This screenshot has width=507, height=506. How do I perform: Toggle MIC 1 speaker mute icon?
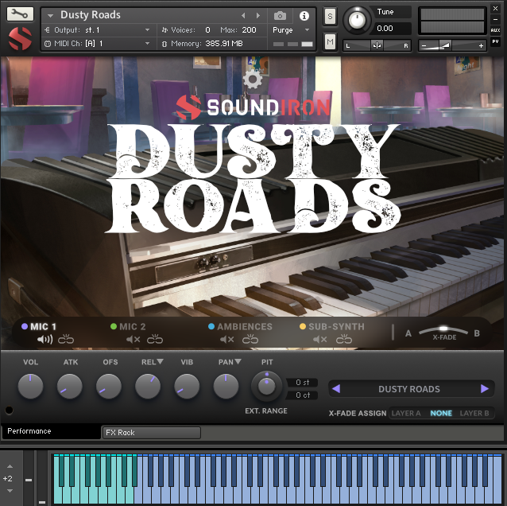point(45,339)
